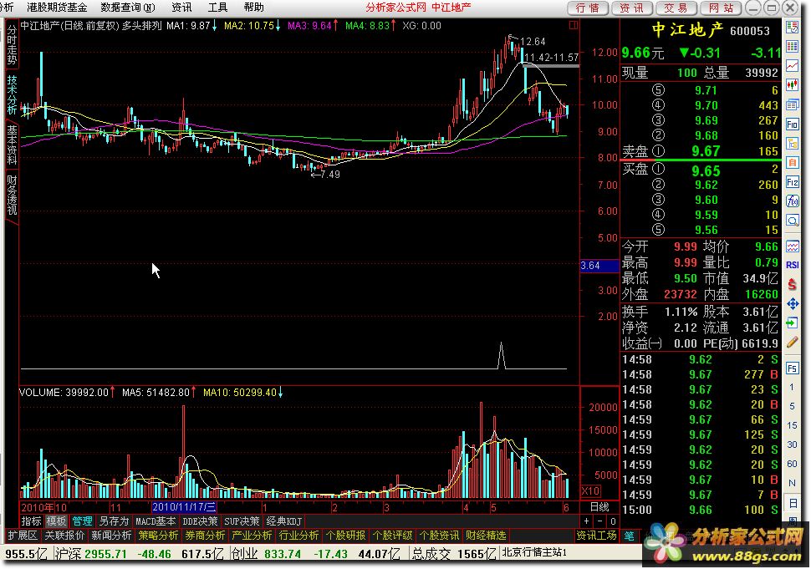Switch to 技术分析 side tab
The image size is (811, 569).
pos(12,94)
